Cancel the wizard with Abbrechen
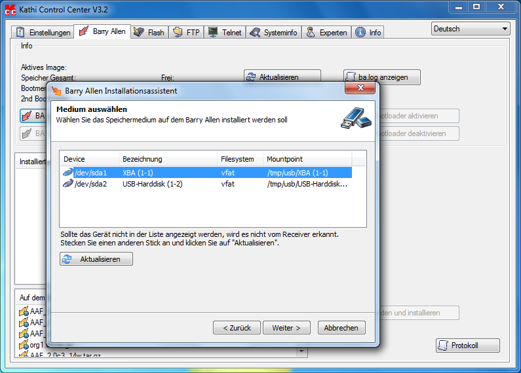 click(341, 328)
